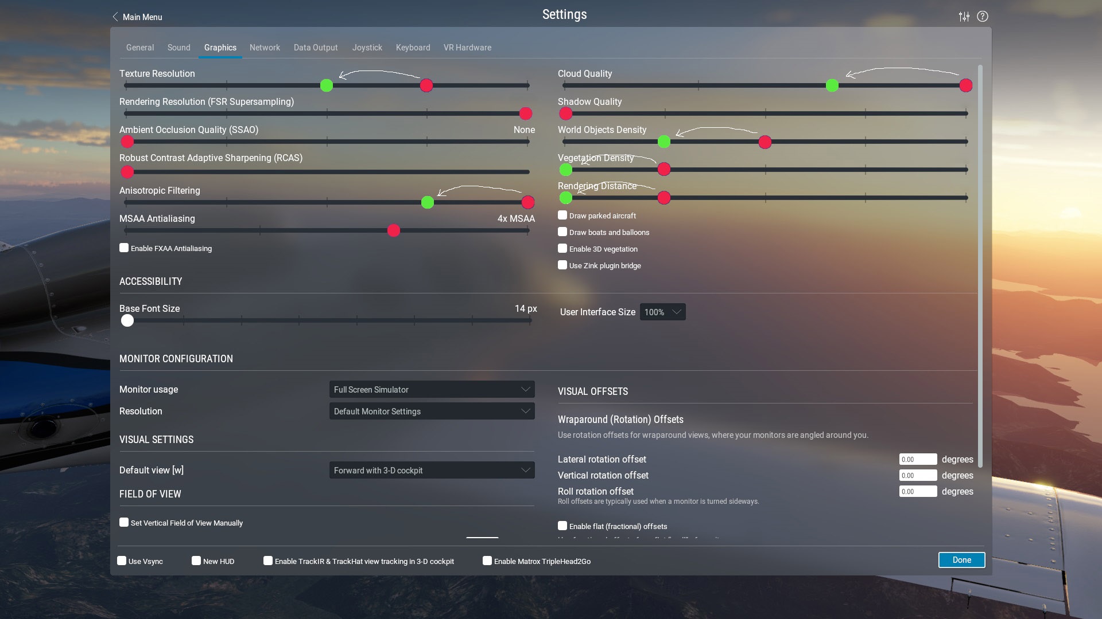The width and height of the screenshot is (1102, 619).
Task: Enable TrackIR & TrackHat view tracking checkbox
Action: click(x=268, y=561)
